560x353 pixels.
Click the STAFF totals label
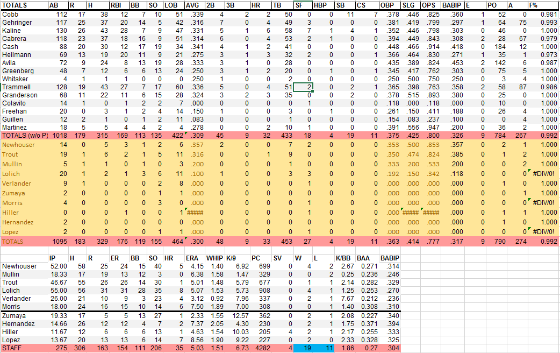(x=24, y=348)
